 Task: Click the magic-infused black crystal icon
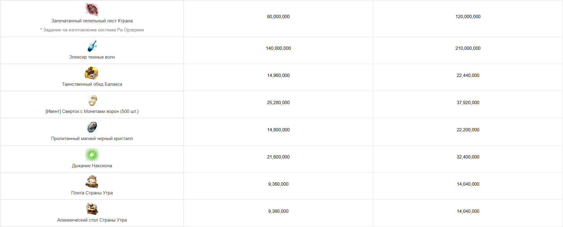click(92, 127)
